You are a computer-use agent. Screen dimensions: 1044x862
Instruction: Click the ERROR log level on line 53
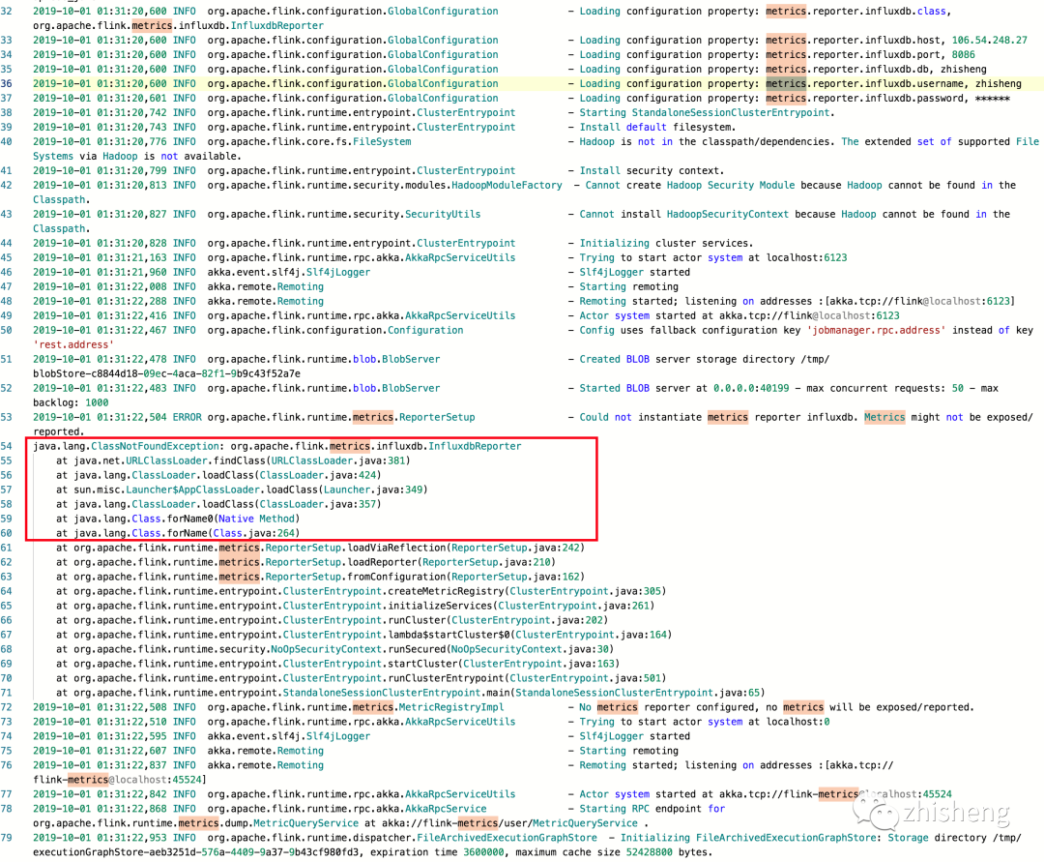point(188,418)
